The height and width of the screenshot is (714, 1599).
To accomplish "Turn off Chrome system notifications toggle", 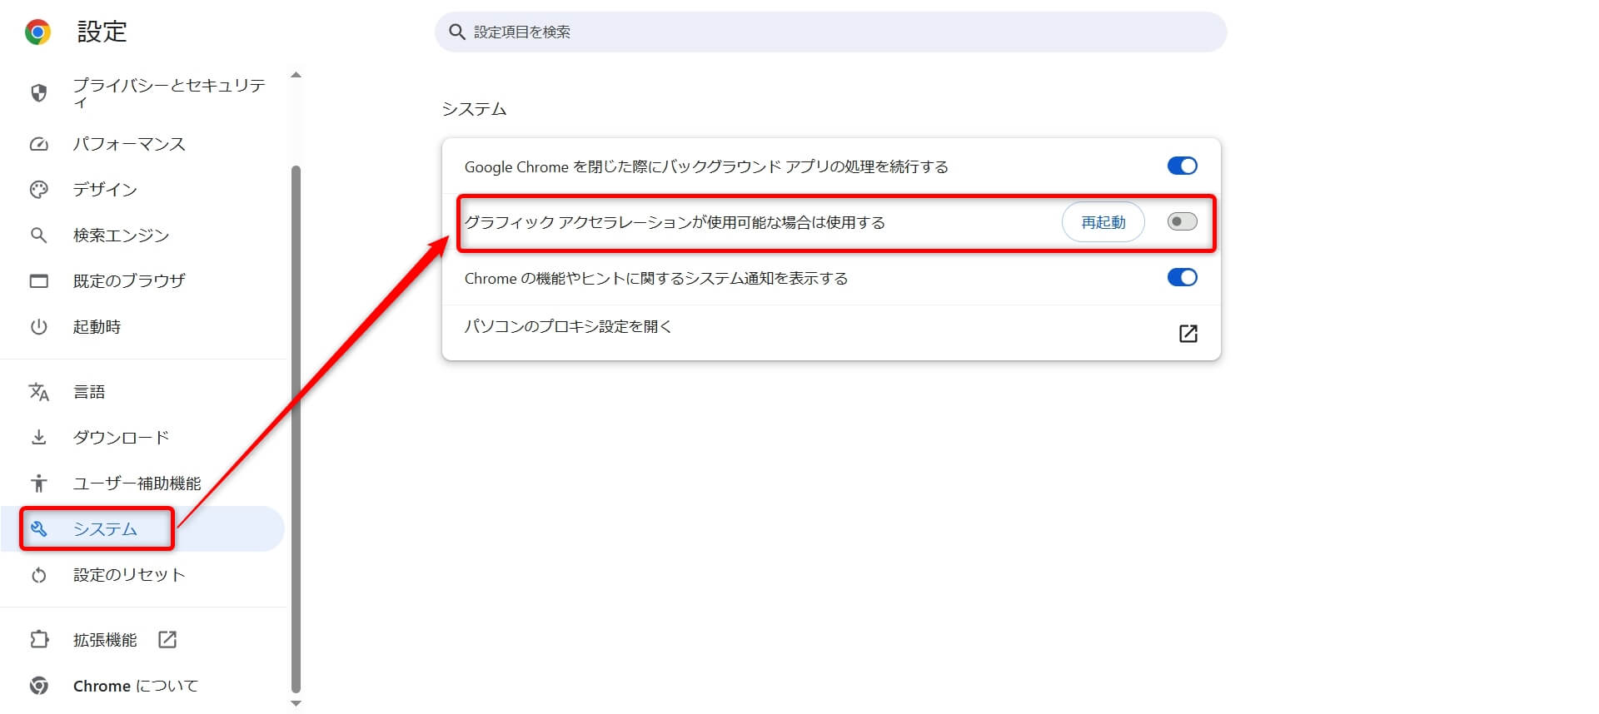I will click(1181, 277).
